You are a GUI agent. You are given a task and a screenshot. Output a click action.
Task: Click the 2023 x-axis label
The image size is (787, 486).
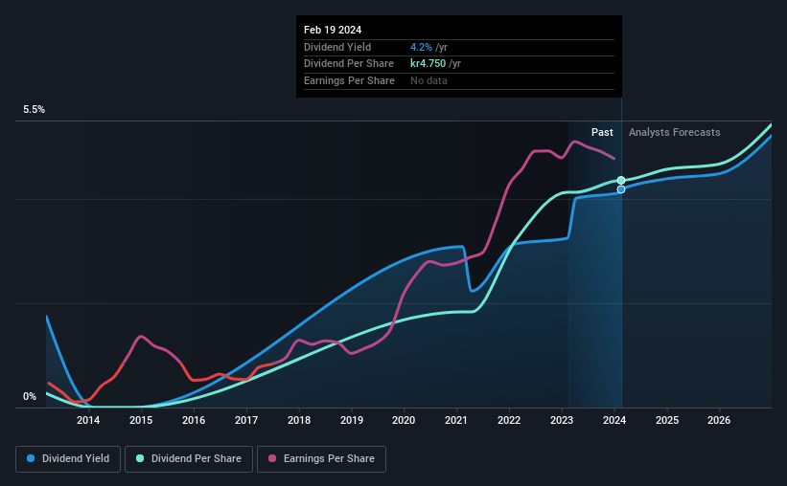coord(561,420)
